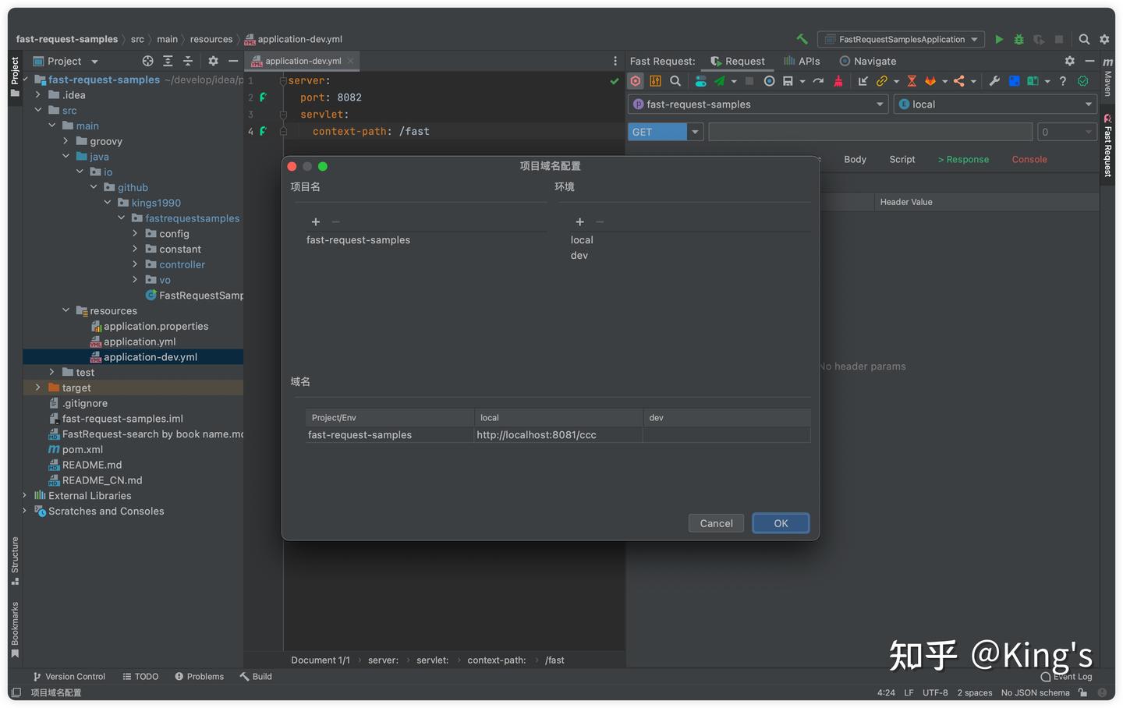The width and height of the screenshot is (1123, 708).
Task: Collapse all icon in Project panel header
Action: pyautogui.click(x=188, y=61)
